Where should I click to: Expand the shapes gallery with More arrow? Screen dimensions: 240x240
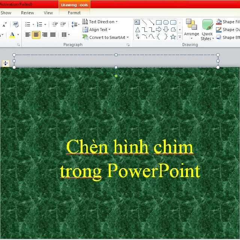(180, 37)
